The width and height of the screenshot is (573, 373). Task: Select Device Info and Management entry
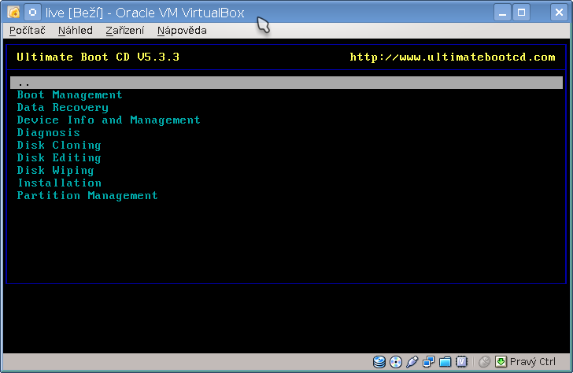(109, 120)
